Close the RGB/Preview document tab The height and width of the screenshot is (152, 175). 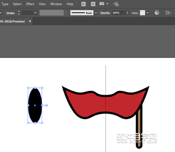[x=30, y=21]
